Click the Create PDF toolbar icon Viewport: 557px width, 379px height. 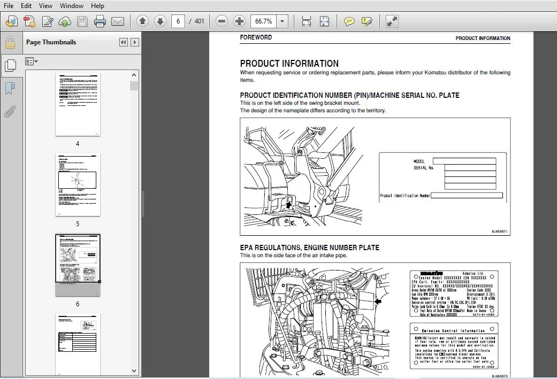(x=29, y=21)
